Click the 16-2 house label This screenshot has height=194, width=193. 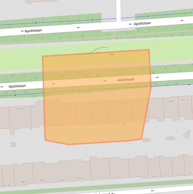tap(155, 176)
